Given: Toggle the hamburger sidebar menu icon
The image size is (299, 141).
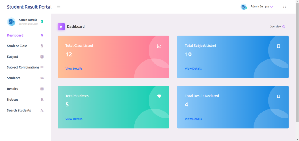Looking at the screenshot, I should [58, 7].
